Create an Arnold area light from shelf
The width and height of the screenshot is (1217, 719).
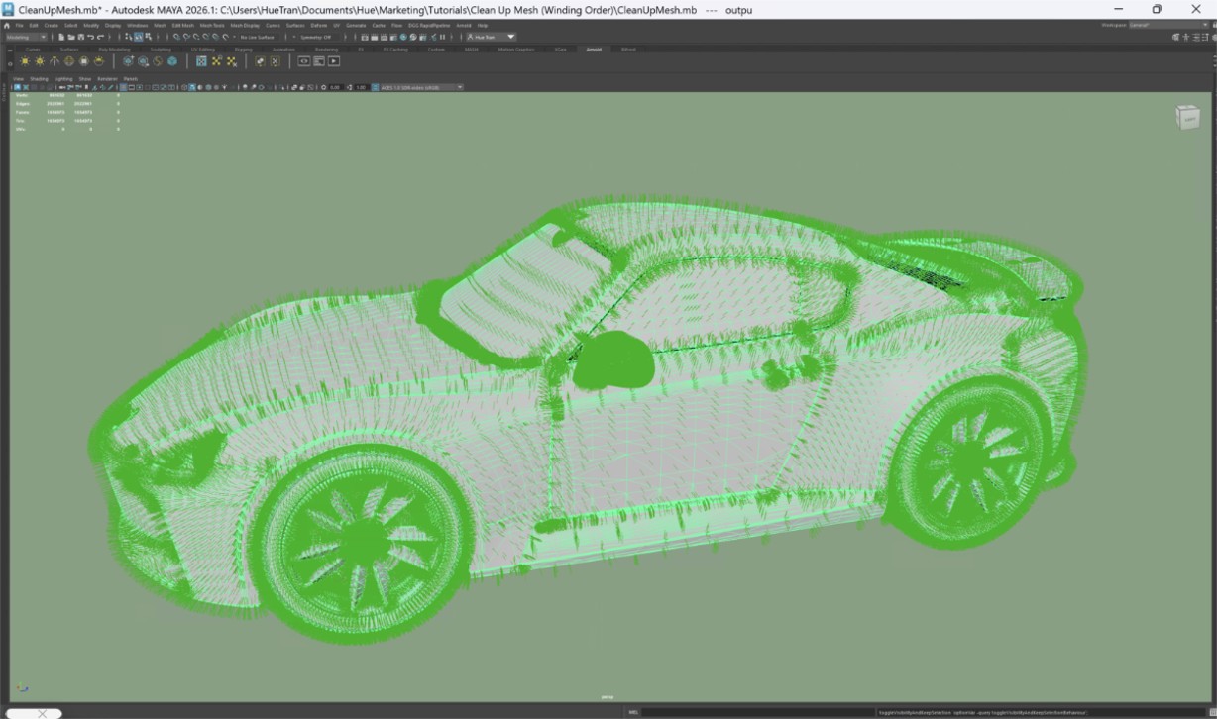point(25,61)
